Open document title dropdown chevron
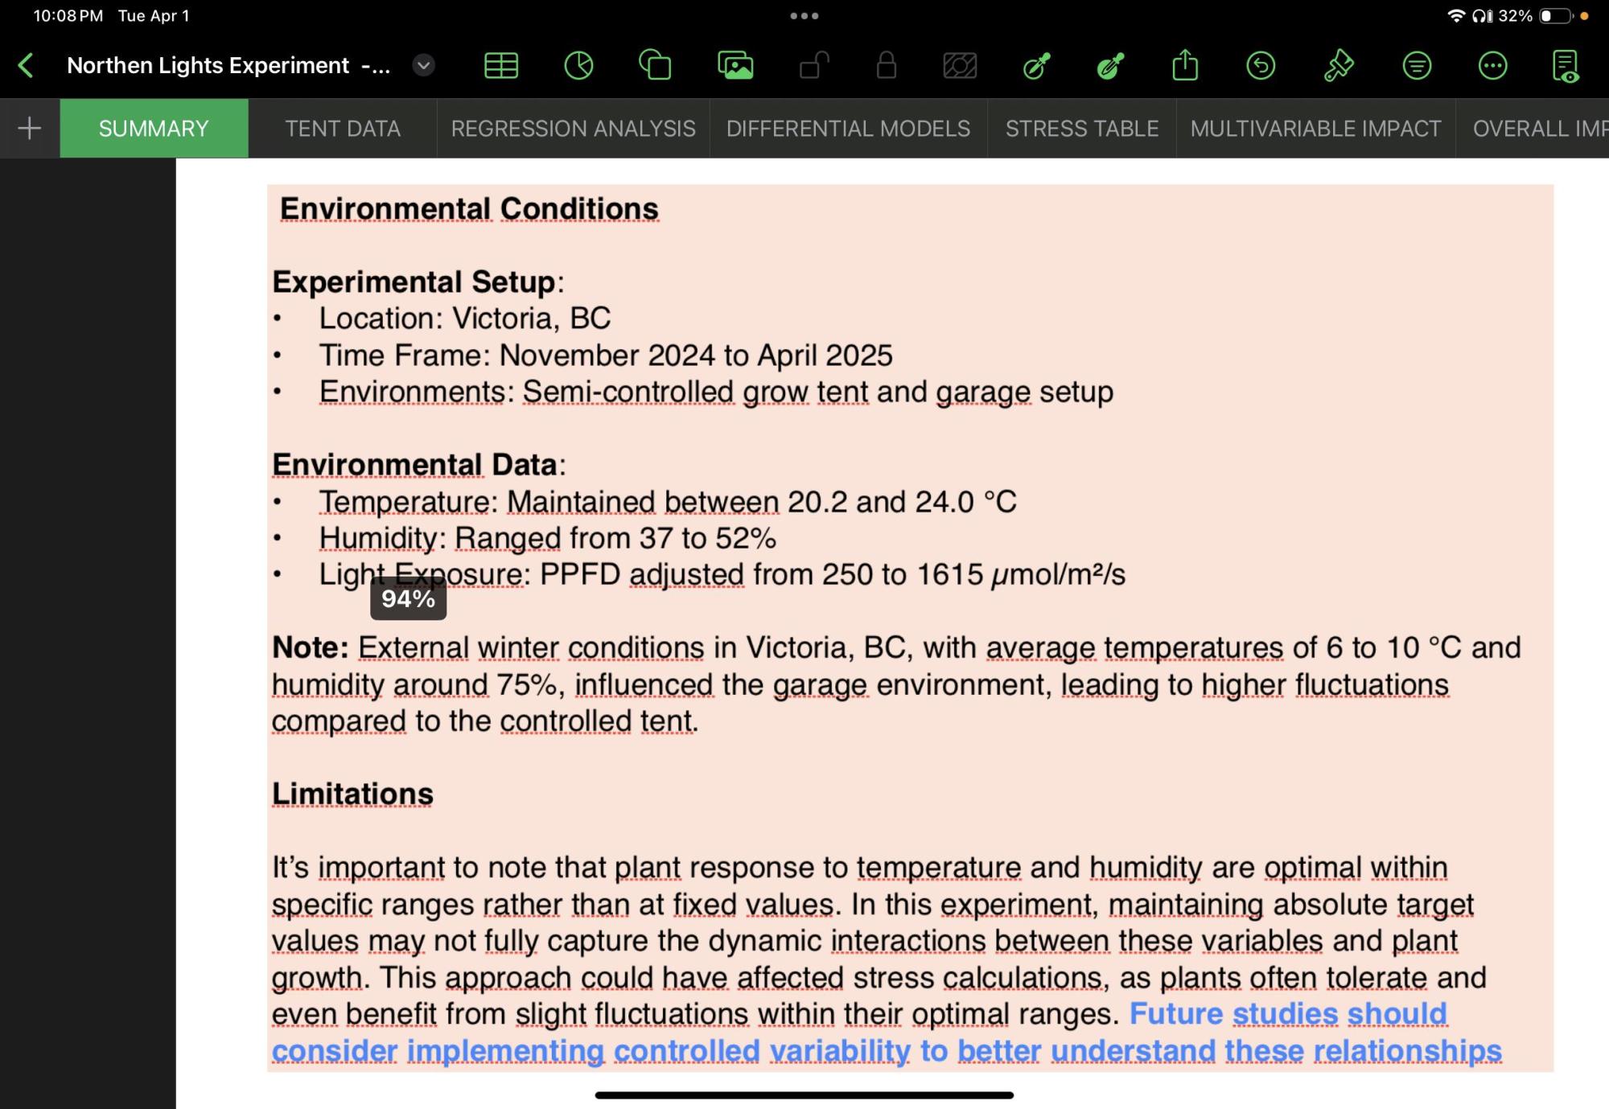Viewport: 1609px width, 1109px height. click(x=423, y=65)
